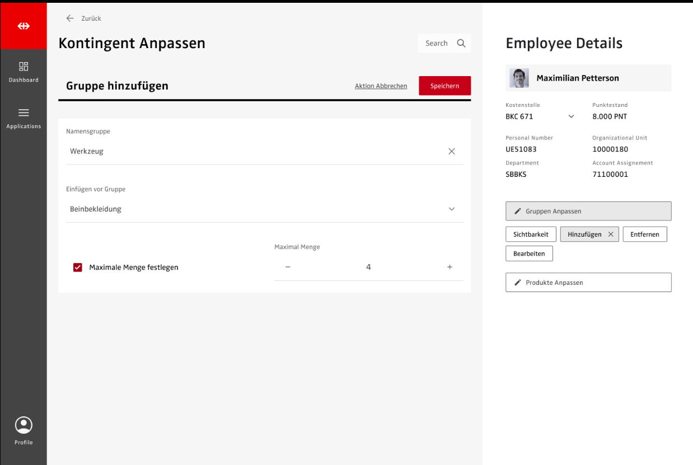
Task: Open the Applications hamburger menu
Action: [24, 113]
